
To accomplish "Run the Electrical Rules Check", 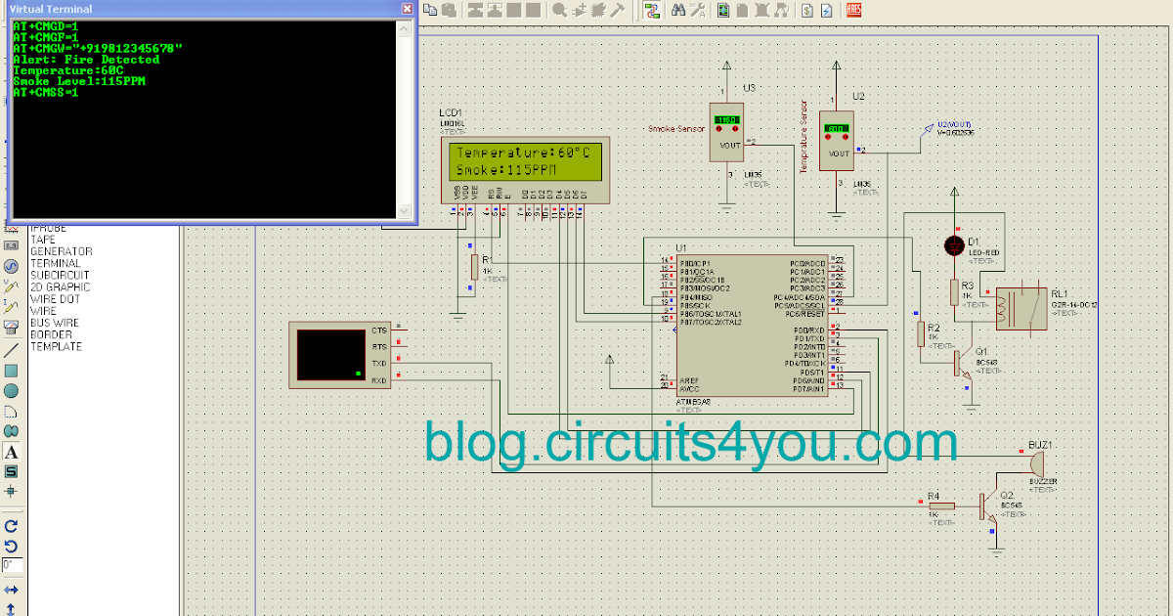I will click(x=827, y=9).
